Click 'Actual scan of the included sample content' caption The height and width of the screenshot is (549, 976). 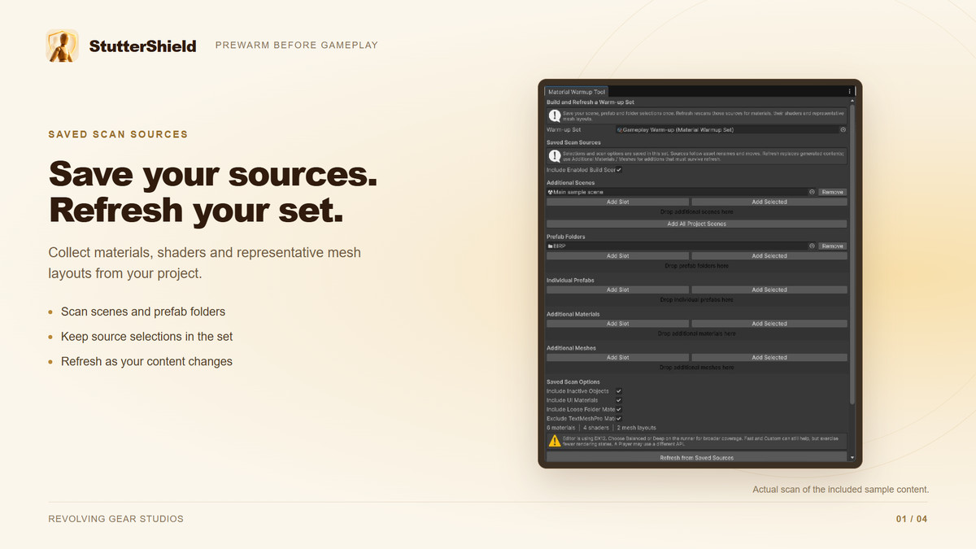tap(840, 490)
